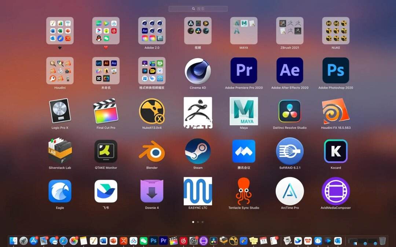Open Calendar in the Dock
Viewport: 396px width, 247px height.
tap(263, 241)
